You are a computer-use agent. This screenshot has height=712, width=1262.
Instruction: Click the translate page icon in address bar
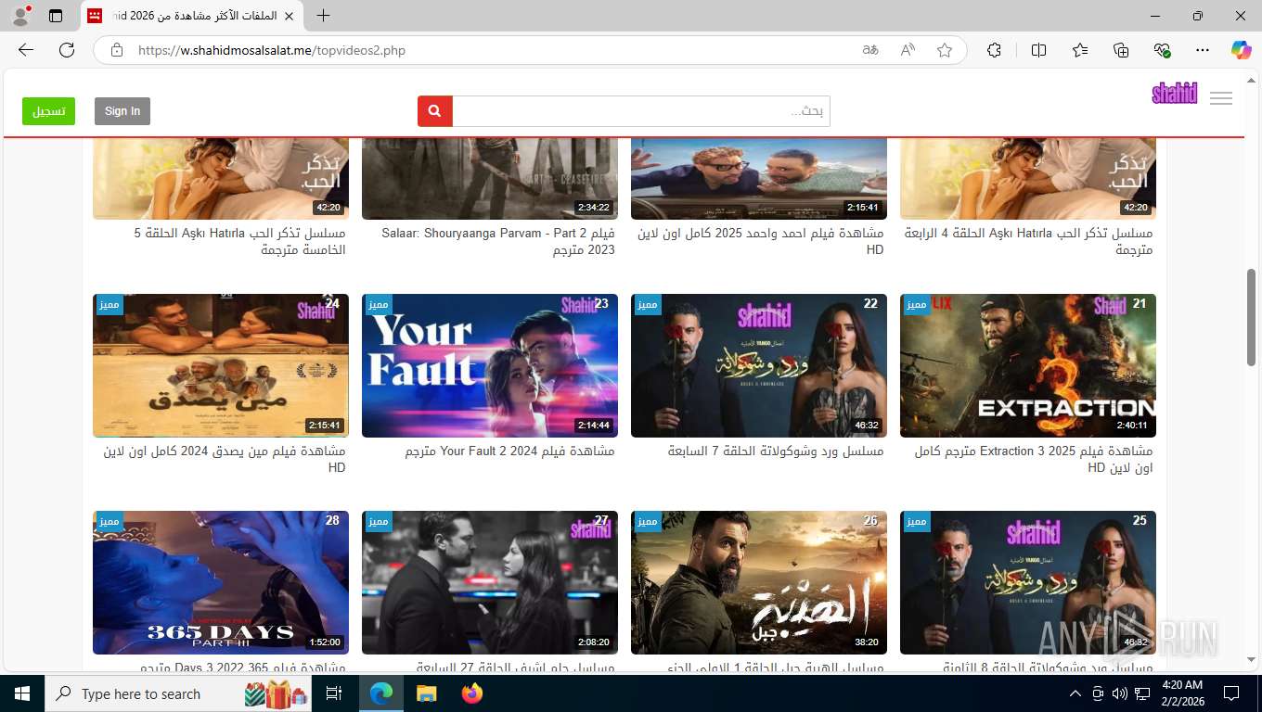coord(870,50)
